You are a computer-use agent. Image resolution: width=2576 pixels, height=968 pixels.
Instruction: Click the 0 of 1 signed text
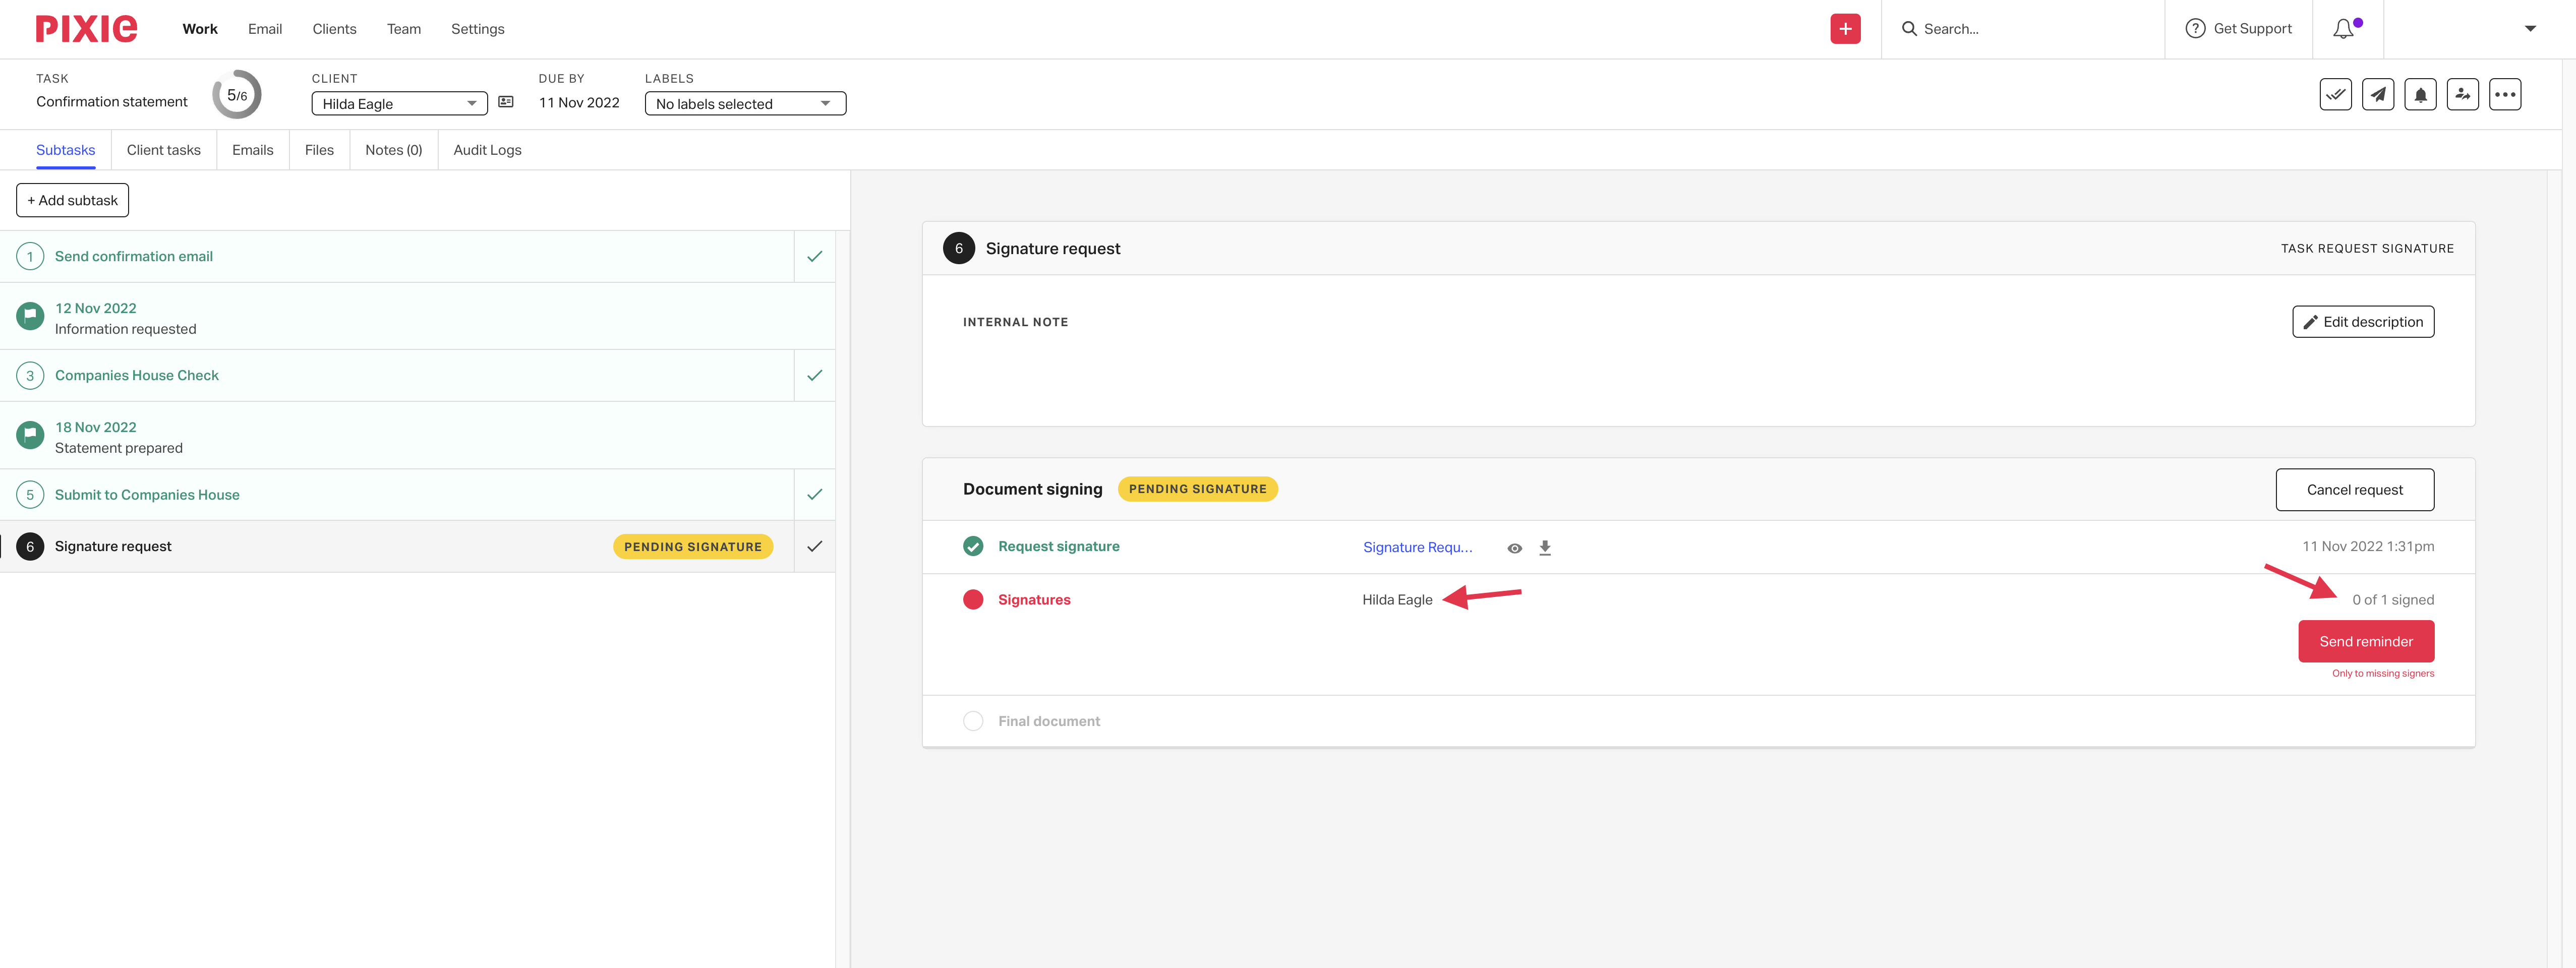pos(2393,600)
